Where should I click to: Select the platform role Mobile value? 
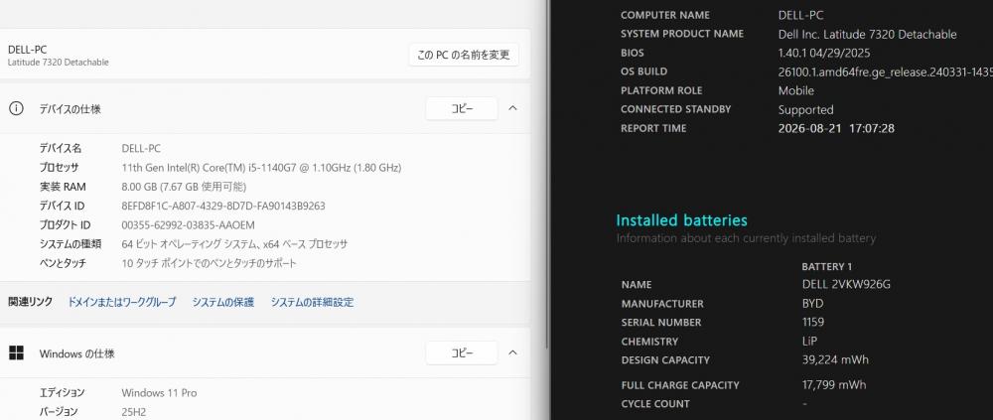[796, 90]
